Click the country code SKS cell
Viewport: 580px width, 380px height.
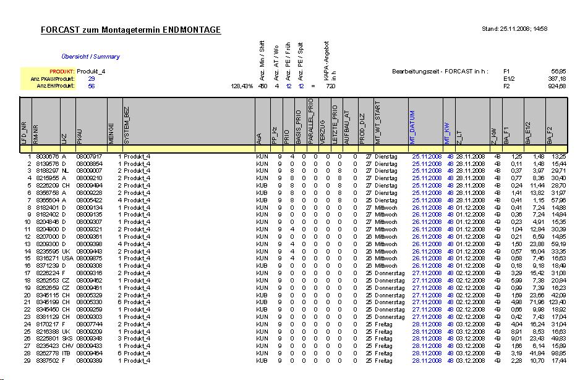coord(67,339)
